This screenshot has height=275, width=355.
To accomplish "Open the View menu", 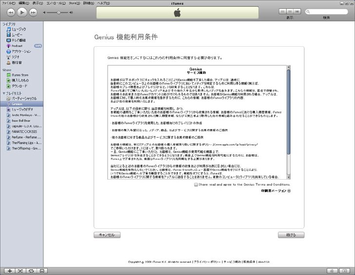I will click(x=38, y=3).
